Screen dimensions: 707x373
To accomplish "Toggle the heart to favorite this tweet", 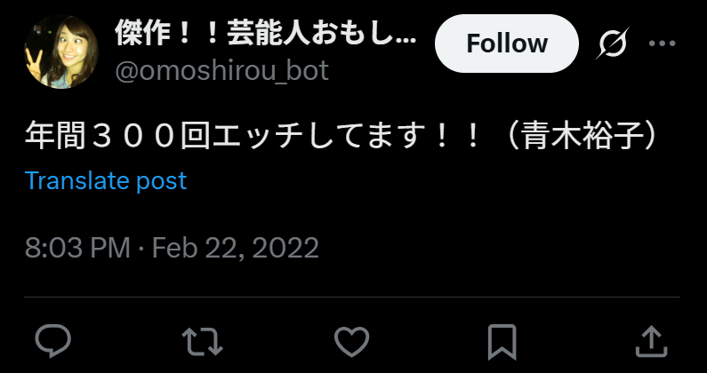I will 351,341.
